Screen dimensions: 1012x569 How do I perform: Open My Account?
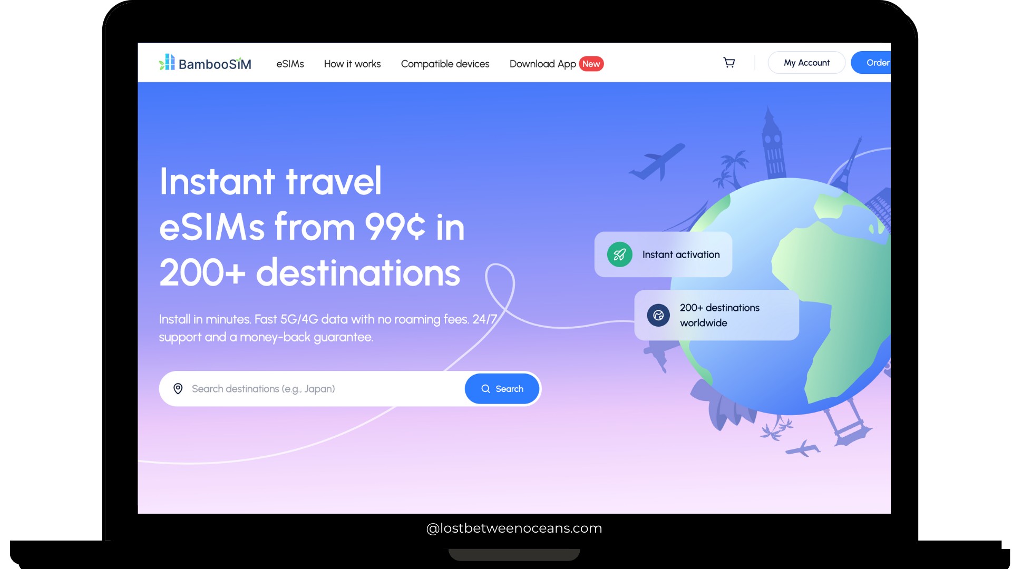pos(806,62)
